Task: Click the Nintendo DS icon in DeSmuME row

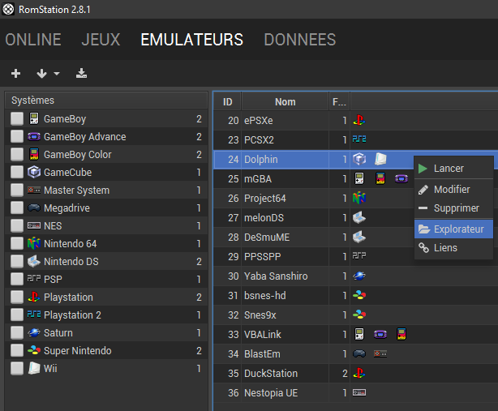Action: [x=359, y=237]
